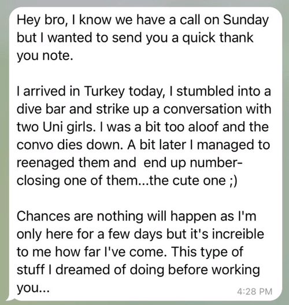Click the phrase "quick thank" in line two
Screen dimensions: 289x305
pos(217,38)
